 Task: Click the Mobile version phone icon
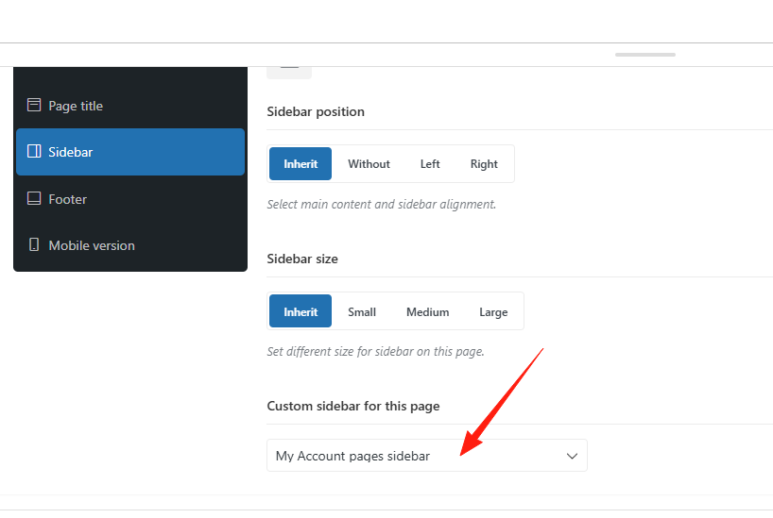34,245
